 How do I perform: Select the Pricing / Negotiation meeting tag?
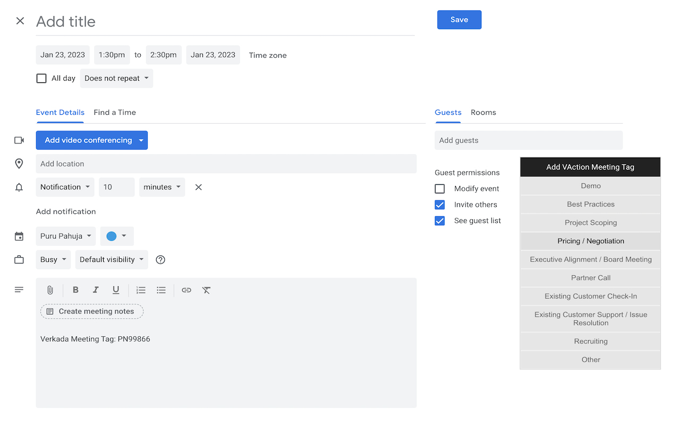pos(590,241)
